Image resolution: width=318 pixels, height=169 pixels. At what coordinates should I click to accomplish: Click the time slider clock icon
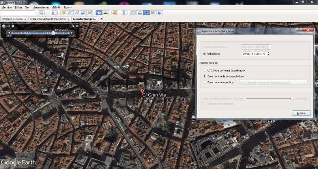pos(4,26)
